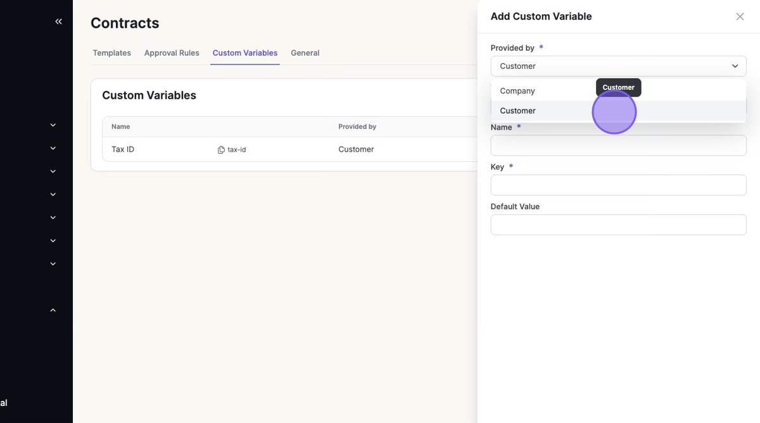Close the Add Custom Variable panel
Screen dimensions: 760x423
[740, 16]
